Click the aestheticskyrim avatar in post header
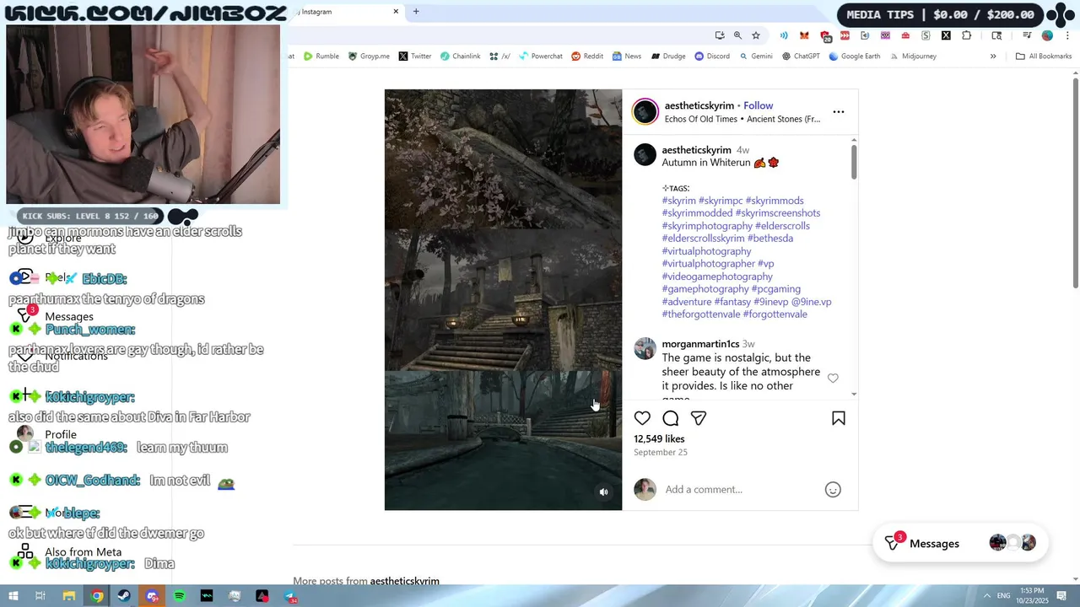The width and height of the screenshot is (1080, 607). tap(645, 111)
